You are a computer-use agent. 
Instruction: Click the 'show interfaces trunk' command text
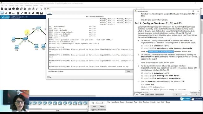(150, 57)
